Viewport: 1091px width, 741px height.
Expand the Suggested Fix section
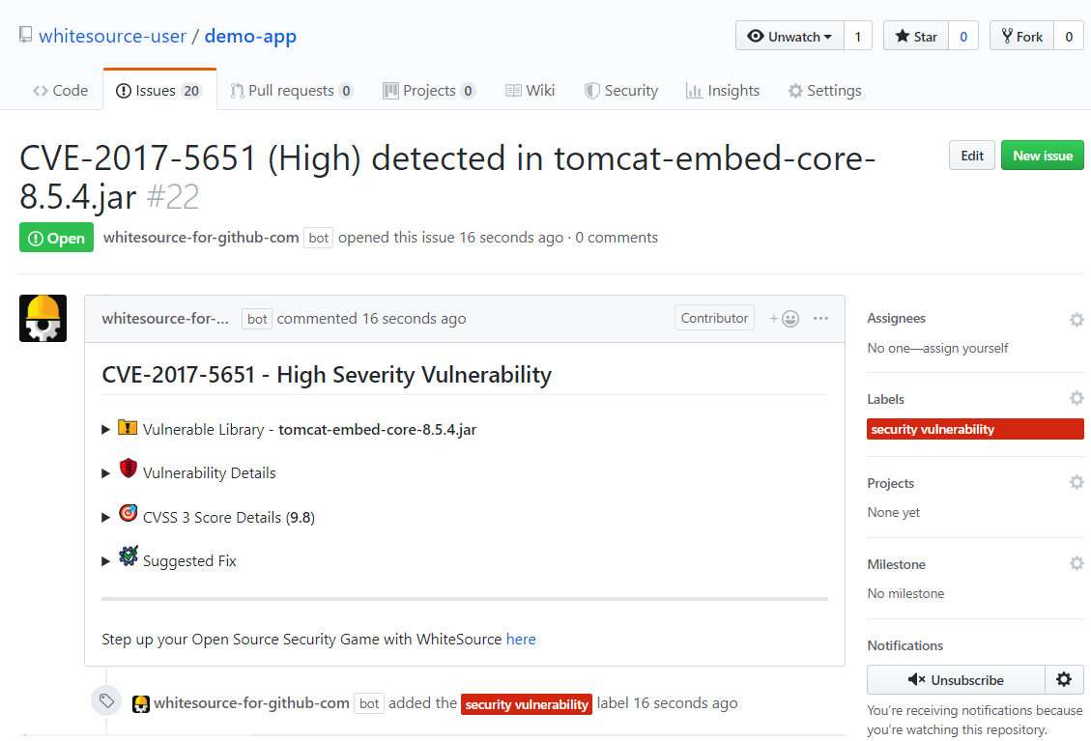click(106, 561)
